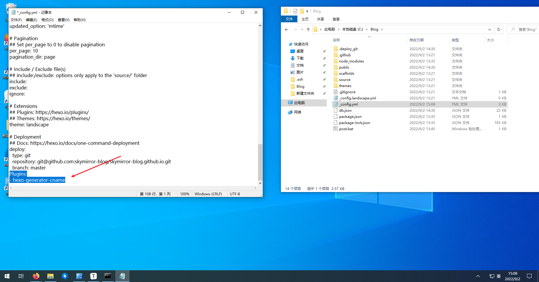Select the scaffolds folder icon

(336, 73)
